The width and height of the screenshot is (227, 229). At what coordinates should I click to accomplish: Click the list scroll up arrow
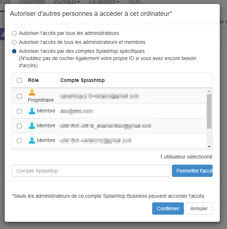click(209, 91)
